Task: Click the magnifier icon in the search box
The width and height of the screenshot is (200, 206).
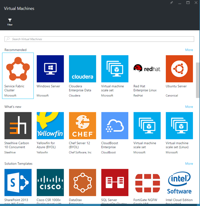Action: coord(8,39)
